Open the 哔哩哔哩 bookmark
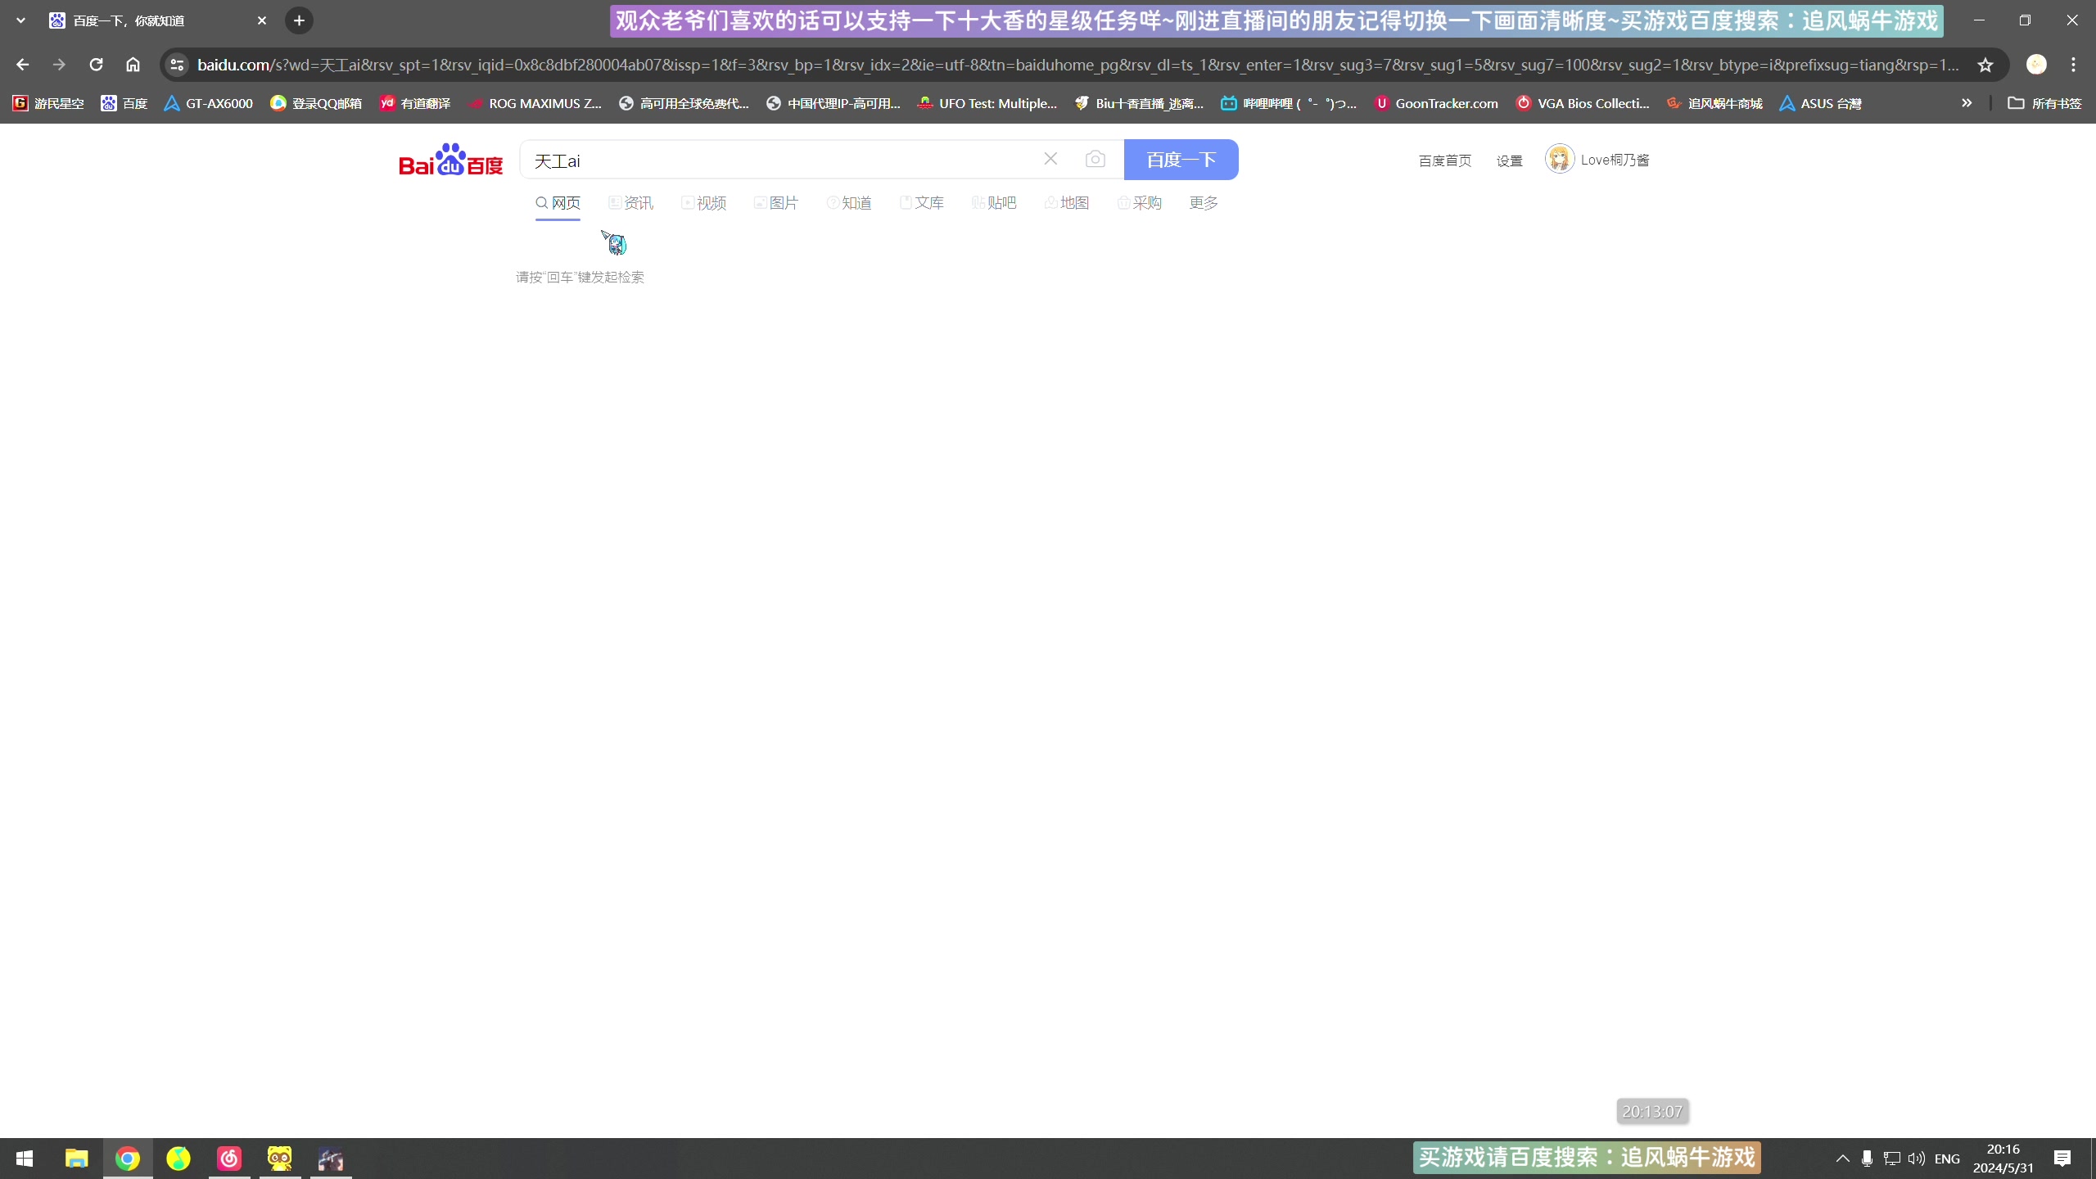2096x1179 pixels. coord(1289,103)
